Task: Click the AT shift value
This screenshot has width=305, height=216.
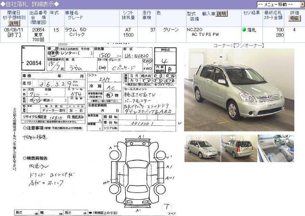Action: [x=128, y=30]
